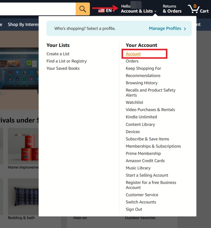Screen dimensions: 211x228
Task: Select Find a List or Registry
Action: click(x=67, y=61)
